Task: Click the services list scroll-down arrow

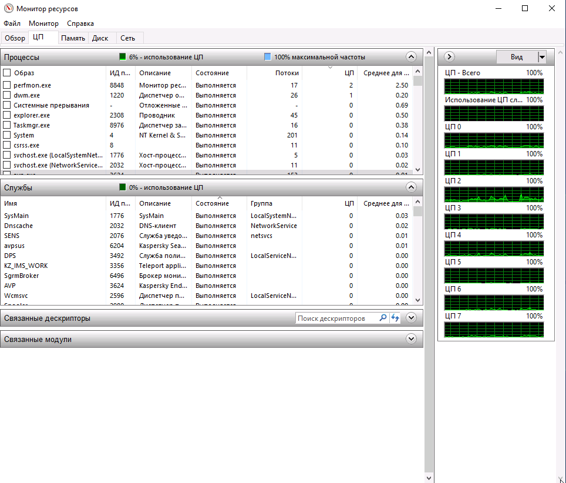Action: [417, 300]
